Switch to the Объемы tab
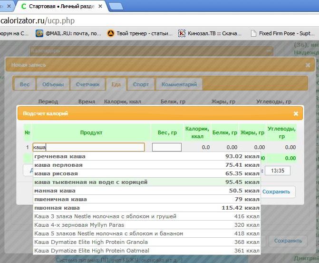Image resolution: width=319 pixels, height=263 pixels. [x=53, y=84]
